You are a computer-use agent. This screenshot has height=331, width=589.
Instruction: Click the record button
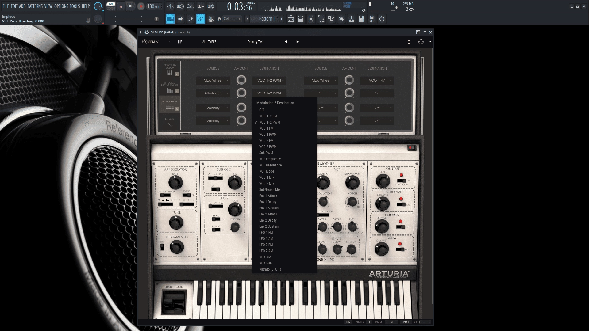[x=141, y=6]
